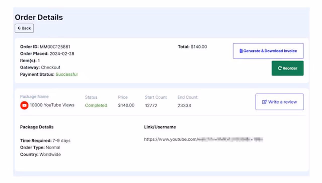Image resolution: width=322 pixels, height=183 pixels.
Task: Select the Start Count value 12772
Action: tap(151, 106)
